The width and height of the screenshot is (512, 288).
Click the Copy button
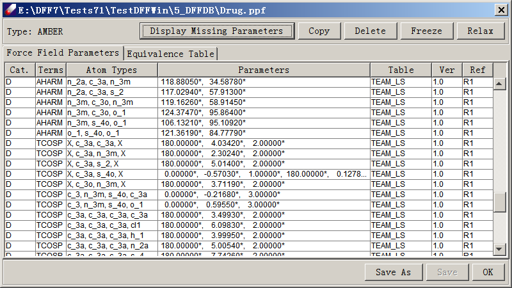[x=319, y=31]
